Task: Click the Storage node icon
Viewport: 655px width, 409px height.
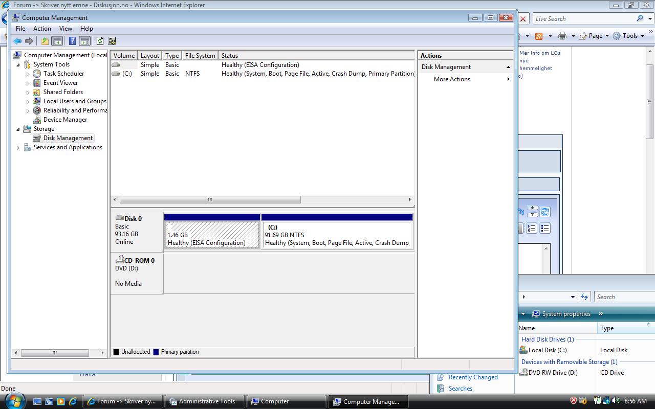Action: point(27,129)
